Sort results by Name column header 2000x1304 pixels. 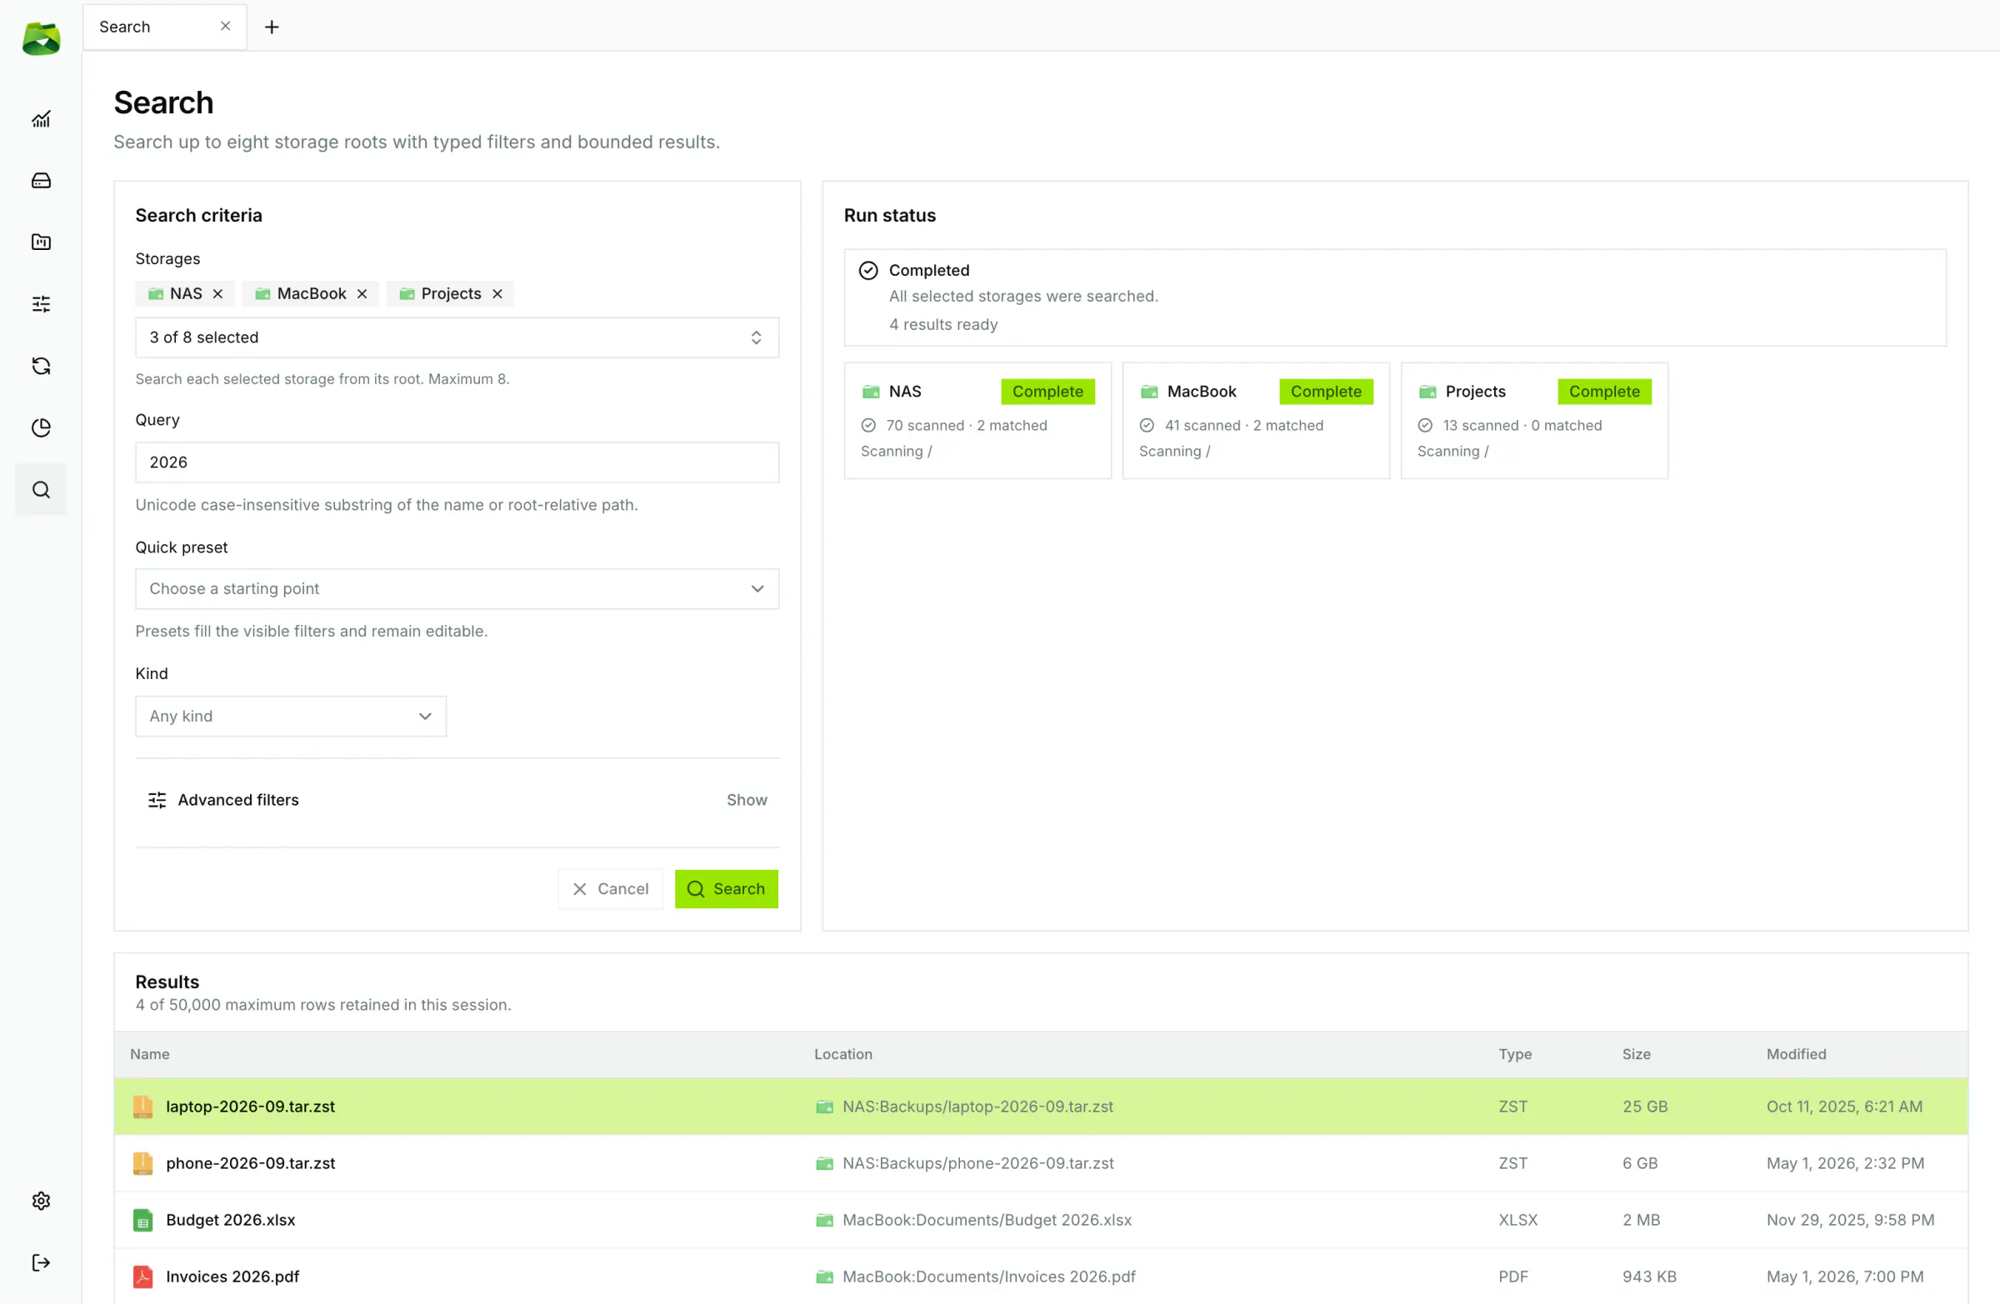pyautogui.click(x=149, y=1054)
